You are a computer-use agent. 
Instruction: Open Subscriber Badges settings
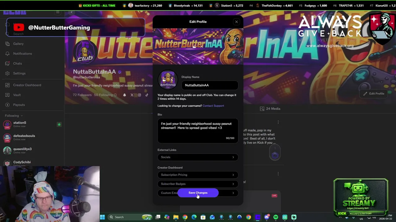(x=198, y=184)
